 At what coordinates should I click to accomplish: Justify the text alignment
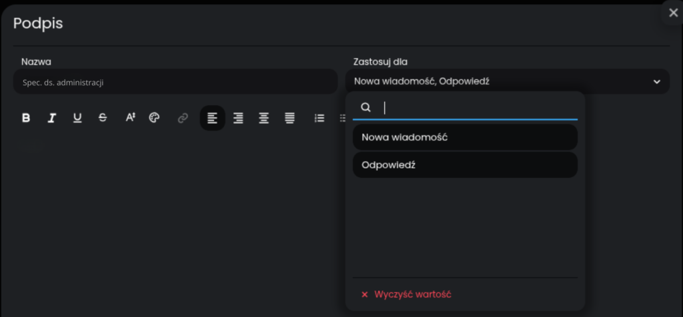(x=289, y=119)
